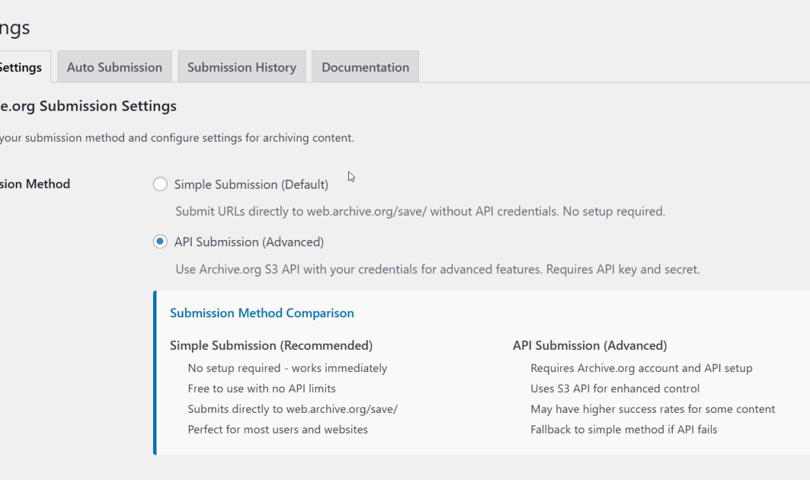Choose the API Submission (Advanced) radio button
810x480 pixels.
point(161,241)
